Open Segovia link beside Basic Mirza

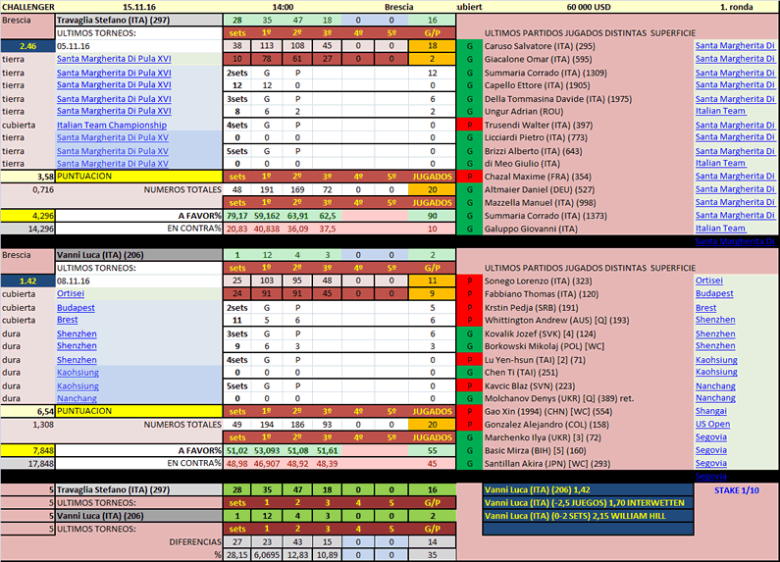point(711,450)
